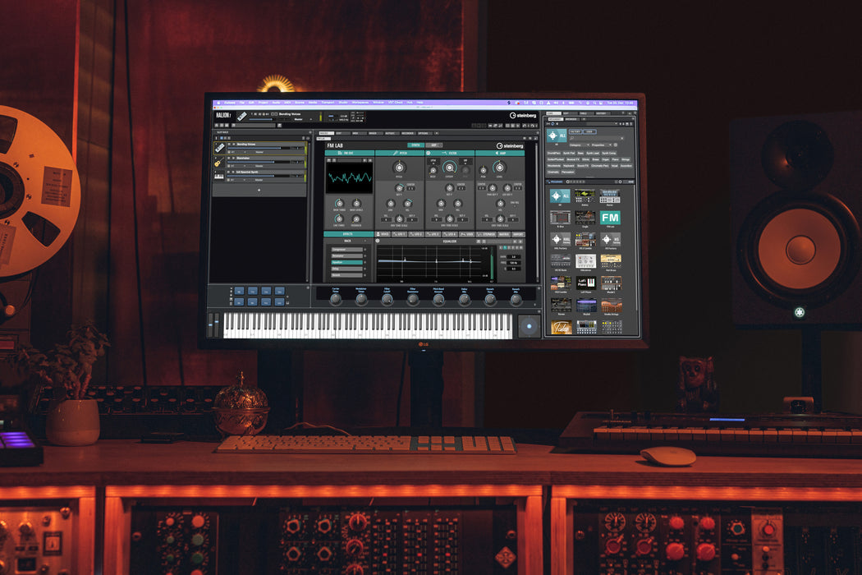Viewport: 862px width, 575px height.
Task: Toggle the Equalizer effect on/off button
Action: [378, 241]
